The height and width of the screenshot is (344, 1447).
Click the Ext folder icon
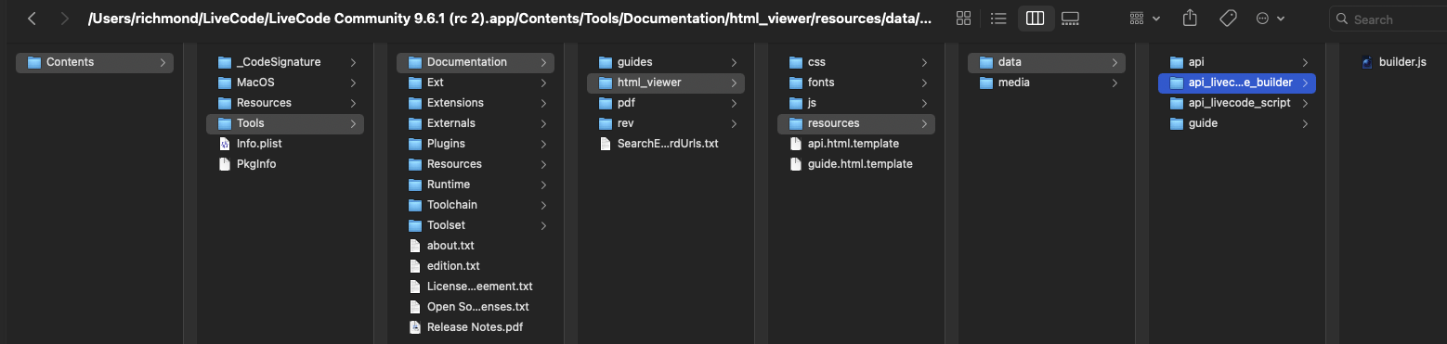tap(415, 83)
